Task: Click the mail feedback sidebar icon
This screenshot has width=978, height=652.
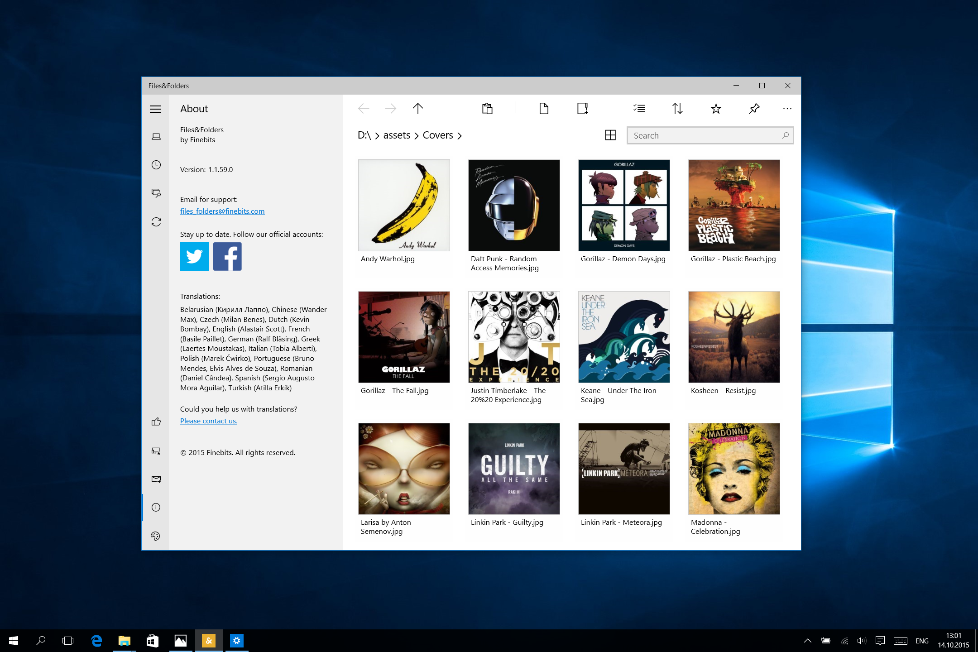Action: (x=156, y=479)
